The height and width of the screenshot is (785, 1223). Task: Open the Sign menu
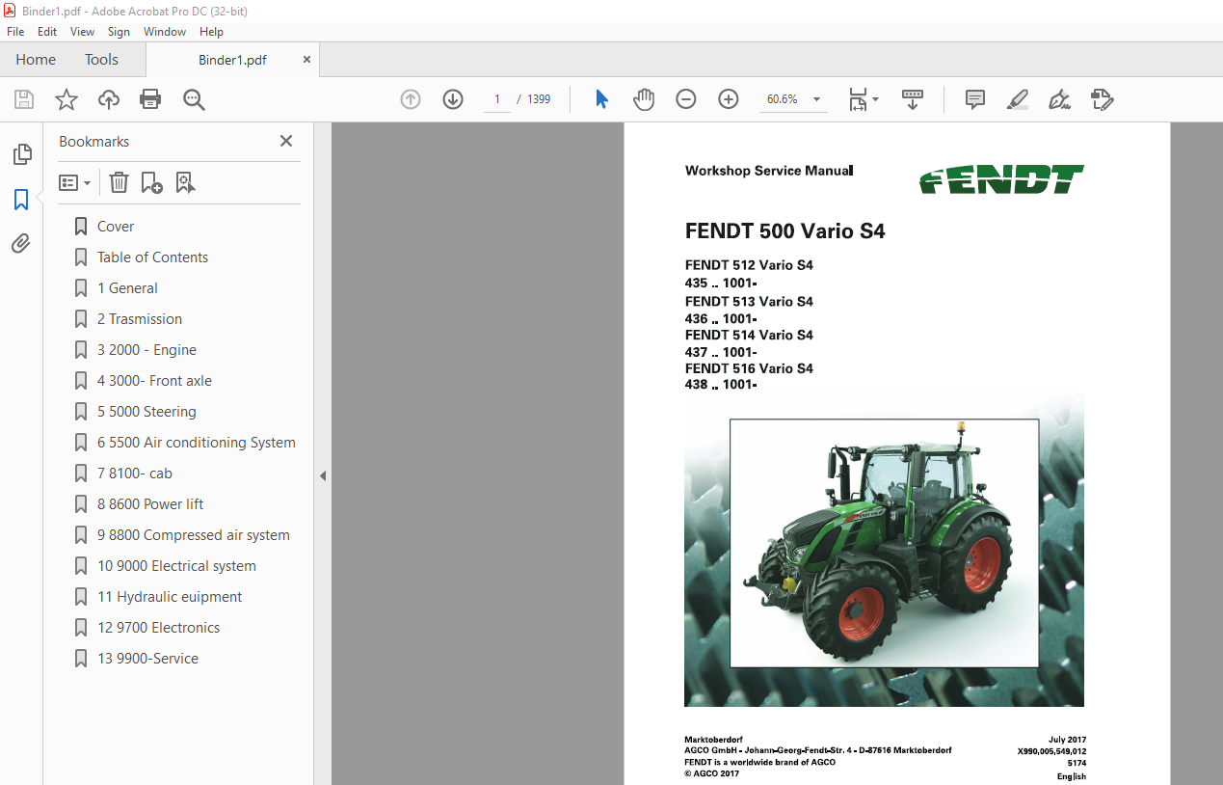click(119, 32)
